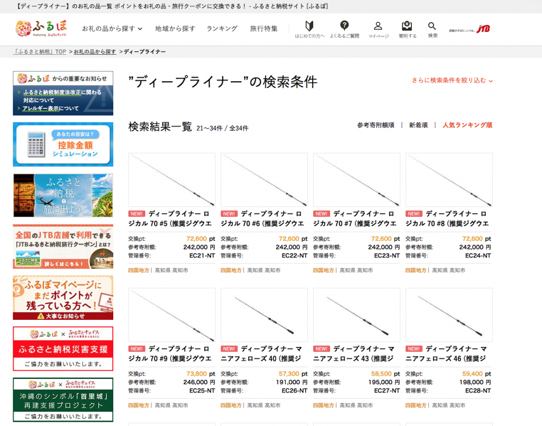This screenshot has width=542, height=426.
Task: Sort results by 人気ランキング順
Action: pyautogui.click(x=467, y=125)
